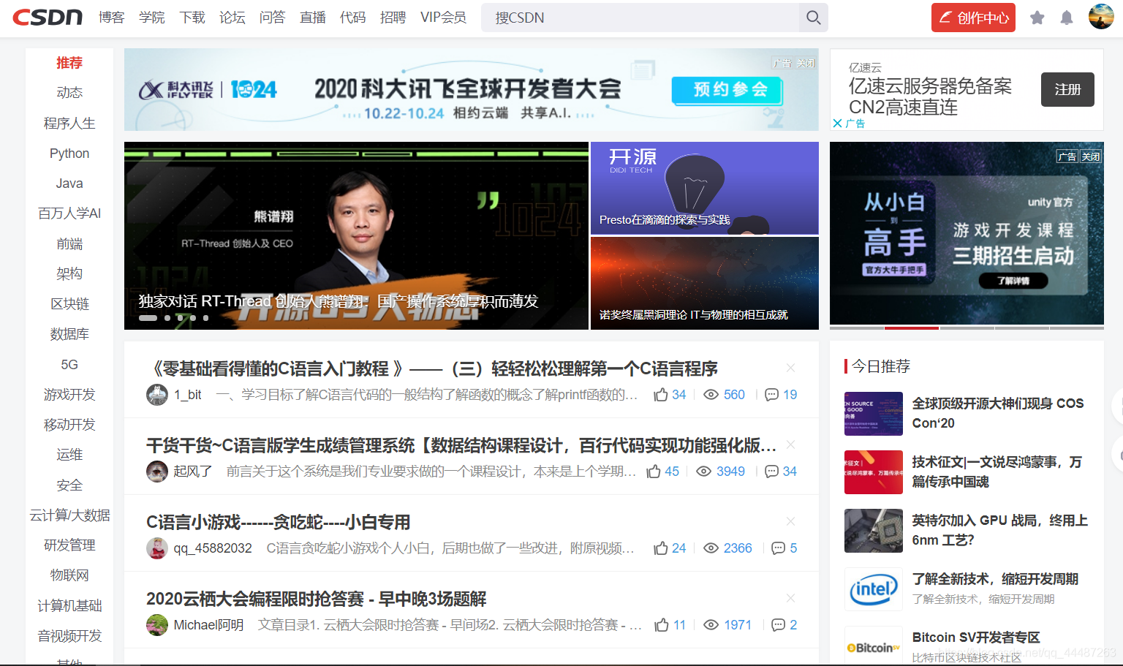
Task: Click the 创作中心 button
Action: pyautogui.click(x=973, y=18)
